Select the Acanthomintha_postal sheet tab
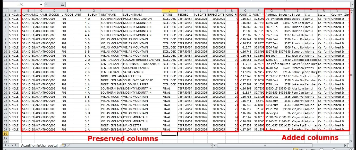 tap(39, 145)
